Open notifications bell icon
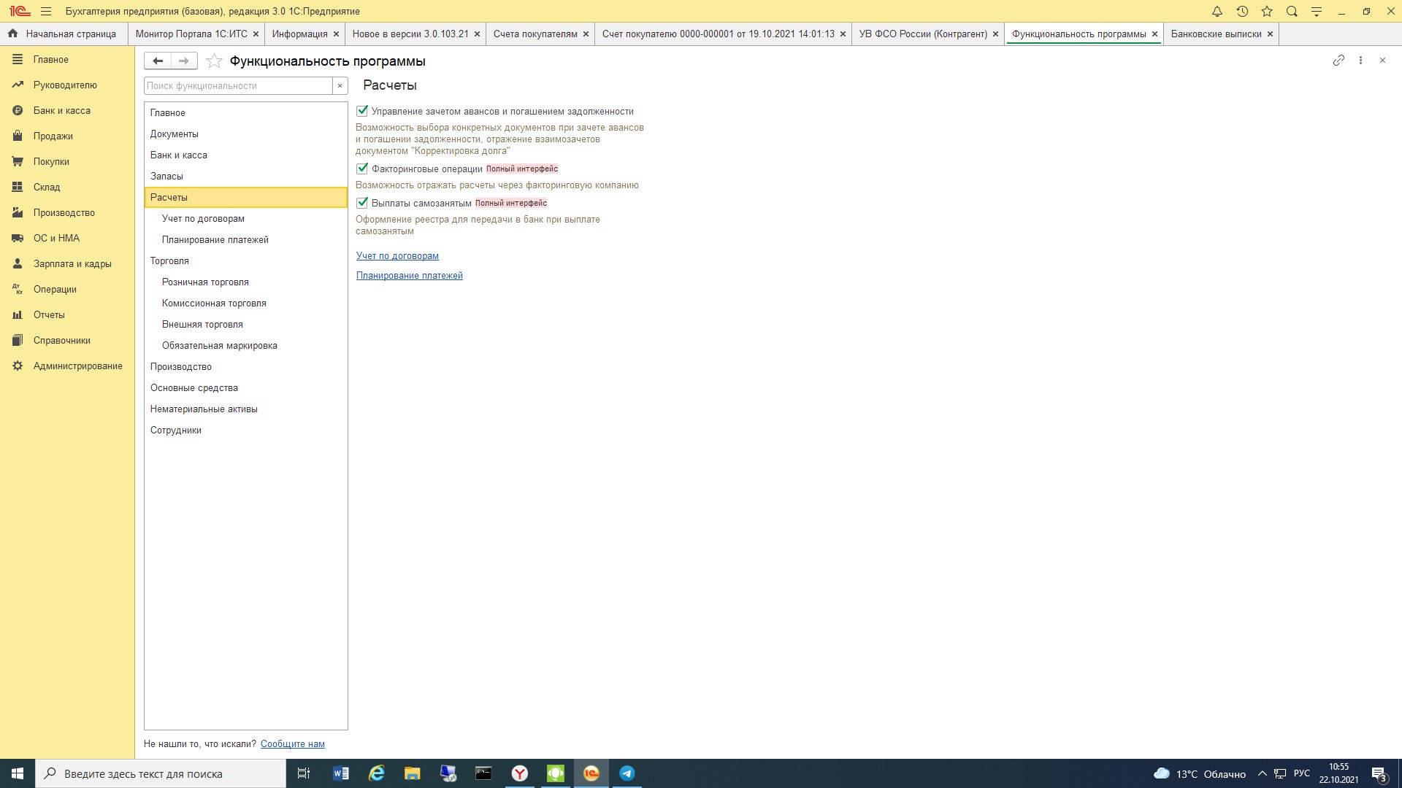This screenshot has width=1402, height=788. pos(1217,11)
